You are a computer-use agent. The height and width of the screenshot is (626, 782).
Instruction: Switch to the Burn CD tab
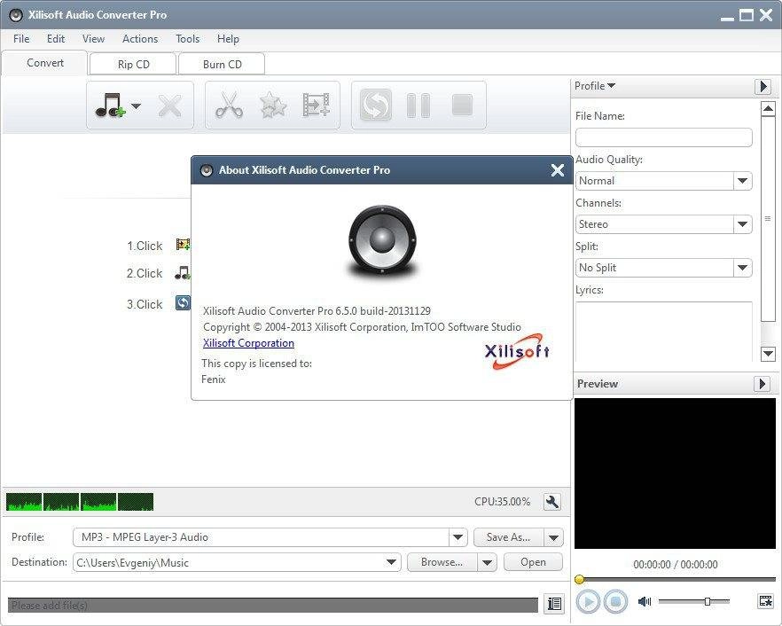click(x=222, y=65)
